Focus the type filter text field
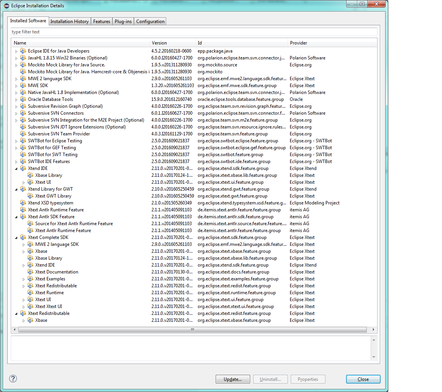Viewport: 442px width, 392px height. click(194, 32)
